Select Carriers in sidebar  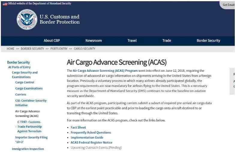(21, 95)
